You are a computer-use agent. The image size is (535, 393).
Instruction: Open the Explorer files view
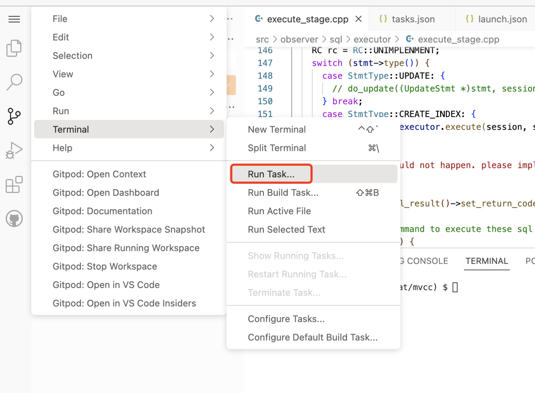point(14,48)
